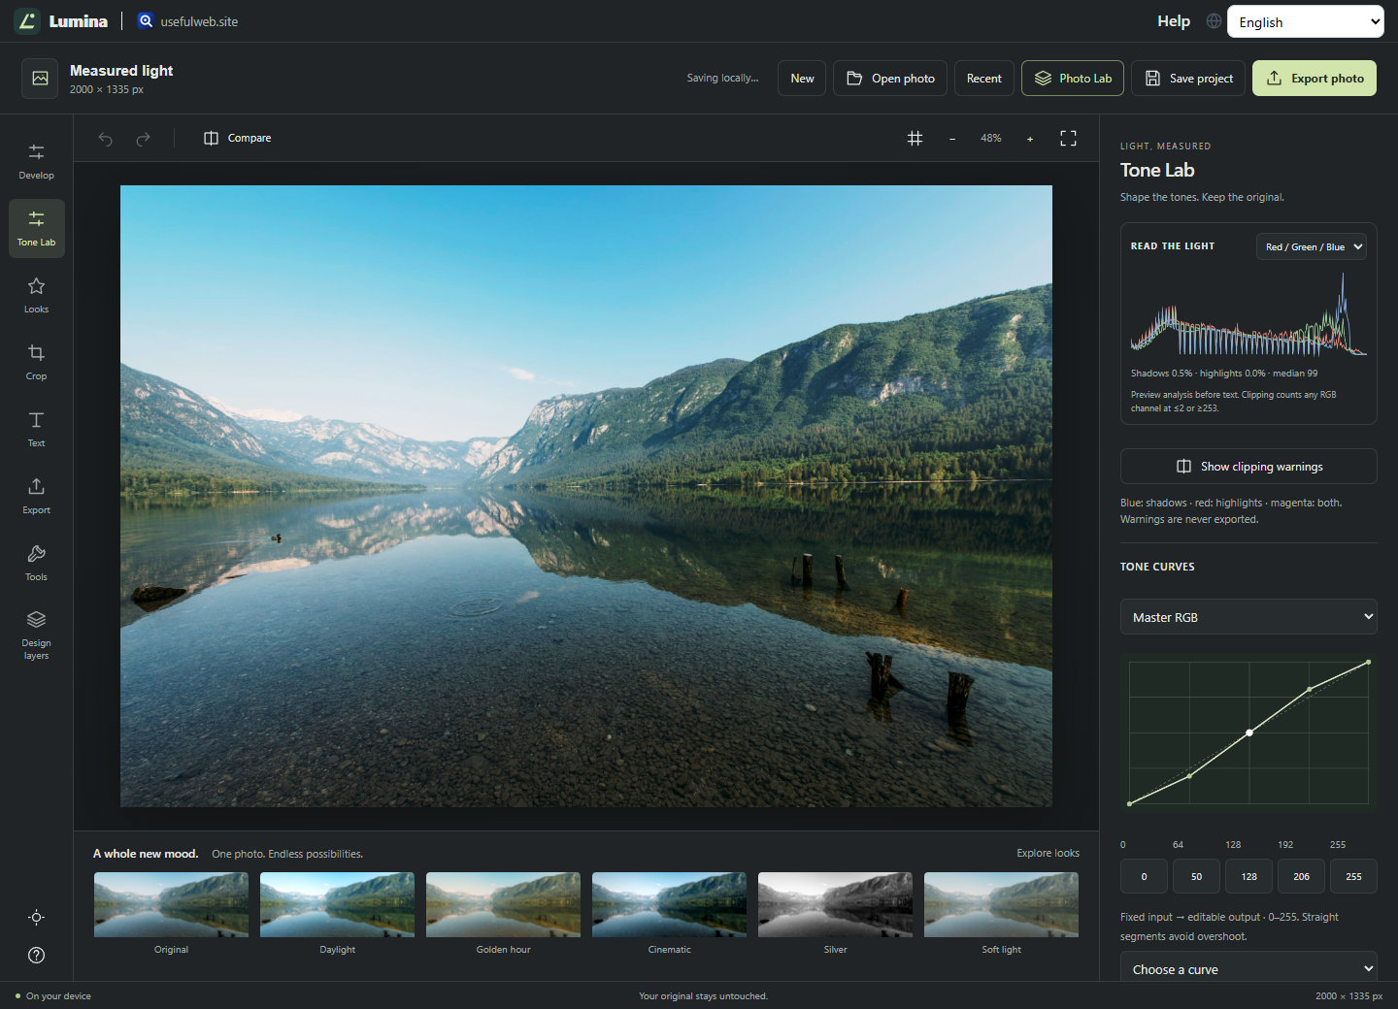Viewport: 1398px width, 1009px height.
Task: Open the Tools wrench panel
Action: pos(36,564)
